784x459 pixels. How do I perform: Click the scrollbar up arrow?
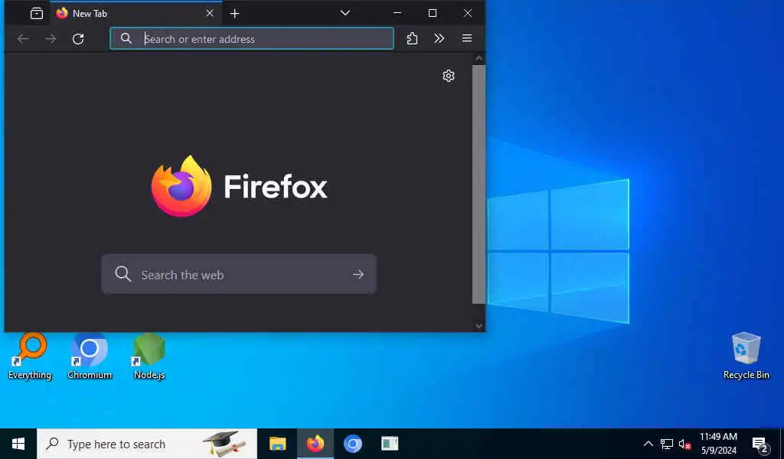(479, 58)
